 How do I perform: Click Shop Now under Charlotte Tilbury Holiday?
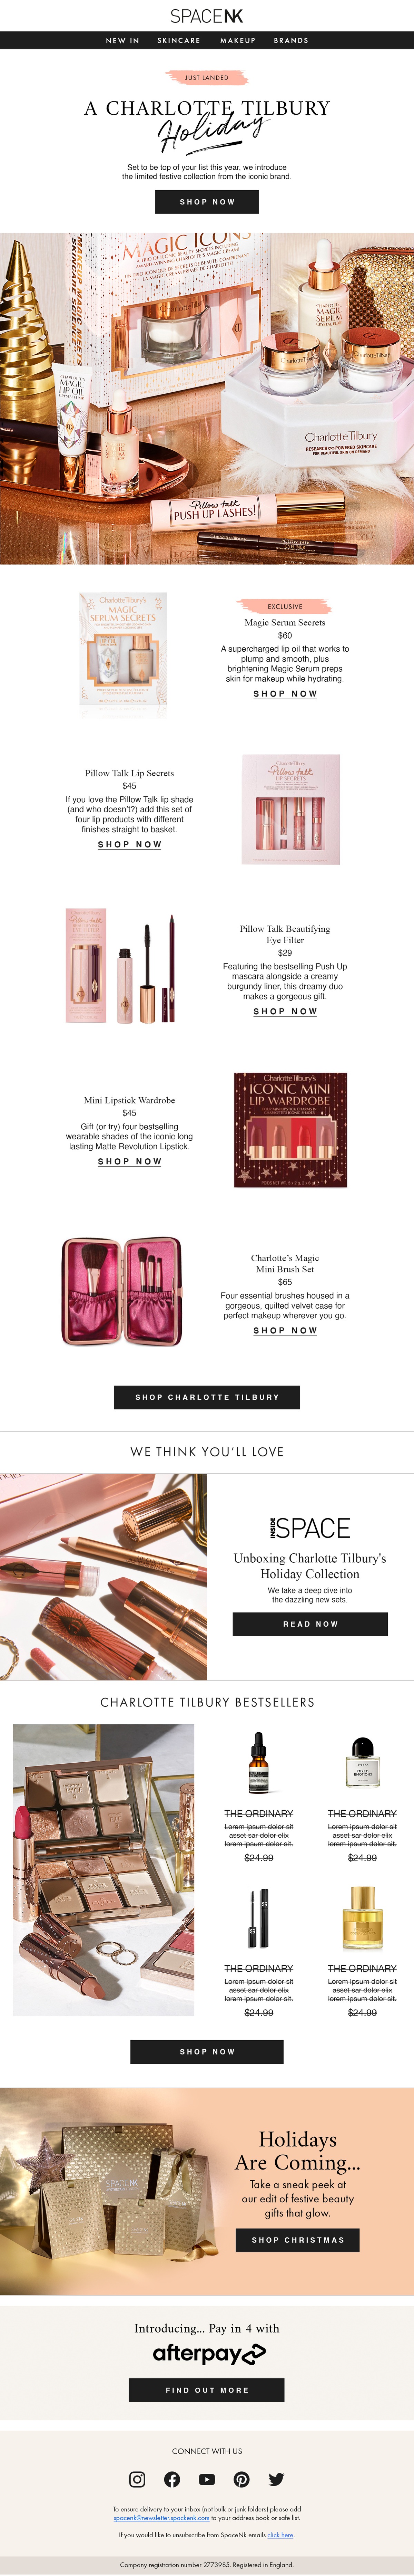pos(207,202)
